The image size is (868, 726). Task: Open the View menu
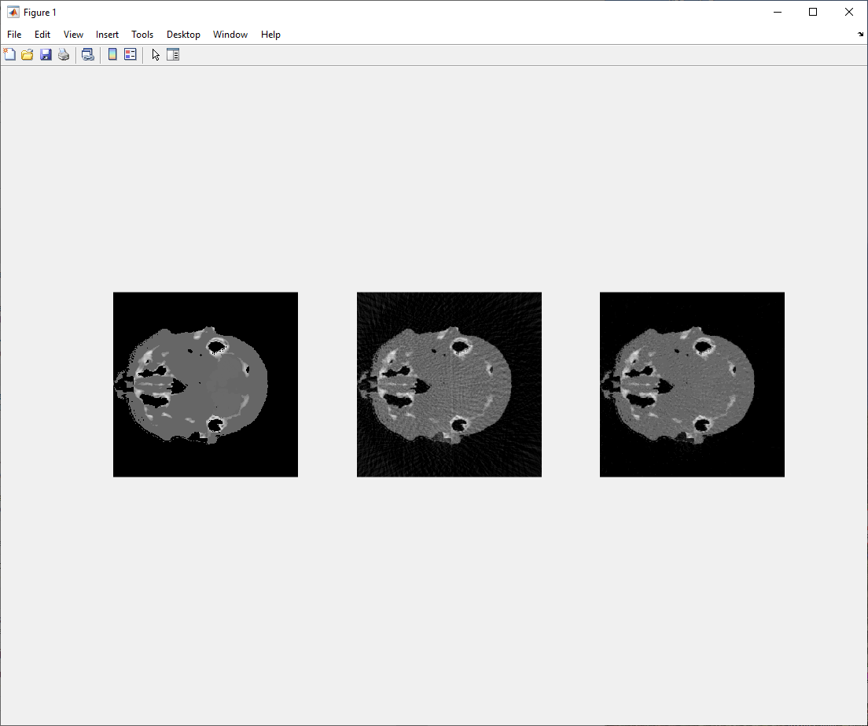coord(73,35)
